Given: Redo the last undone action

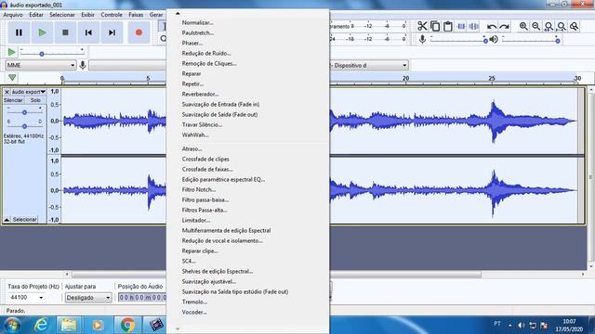Looking at the screenshot, I should 504,26.
